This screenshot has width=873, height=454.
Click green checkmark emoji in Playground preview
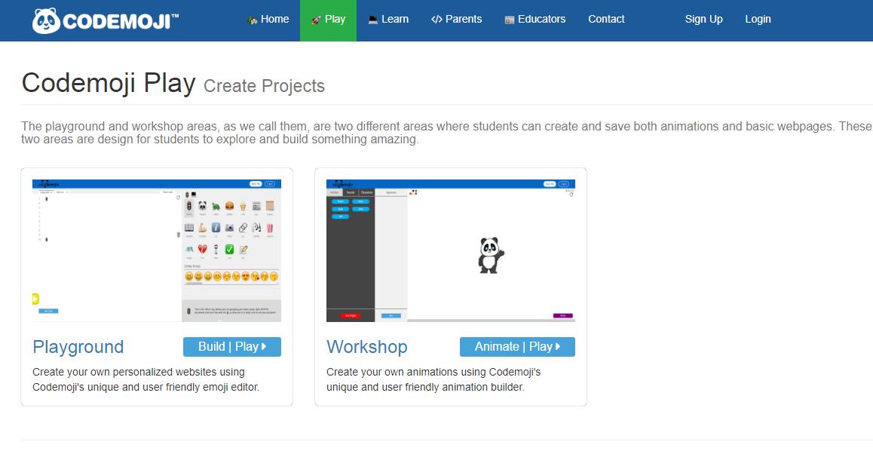click(229, 249)
